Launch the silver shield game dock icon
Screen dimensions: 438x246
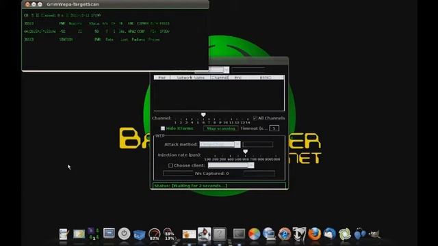[x=300, y=234]
